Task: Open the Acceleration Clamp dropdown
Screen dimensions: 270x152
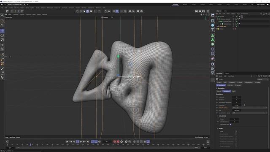Action: pos(249,113)
